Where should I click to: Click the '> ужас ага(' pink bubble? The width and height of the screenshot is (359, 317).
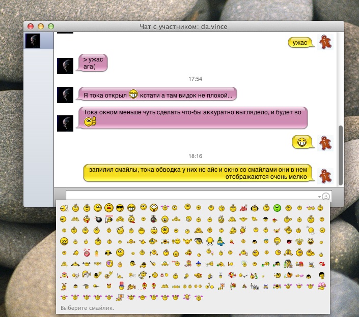93,63
